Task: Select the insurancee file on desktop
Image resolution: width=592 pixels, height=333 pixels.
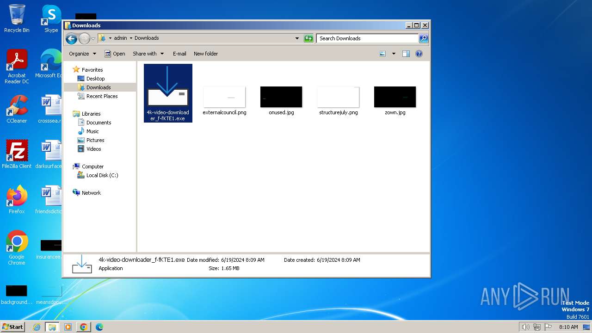Action: click(x=49, y=249)
